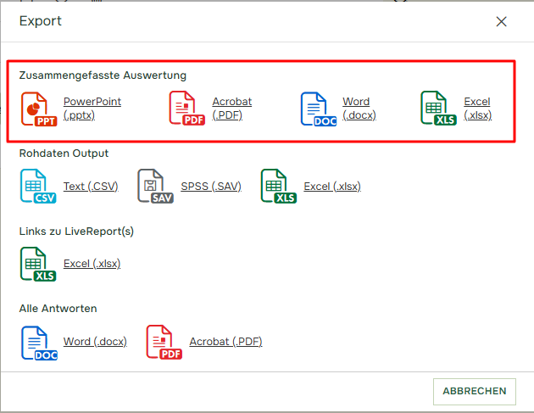Click the CSV icon under Rohdaten Output

(x=38, y=187)
